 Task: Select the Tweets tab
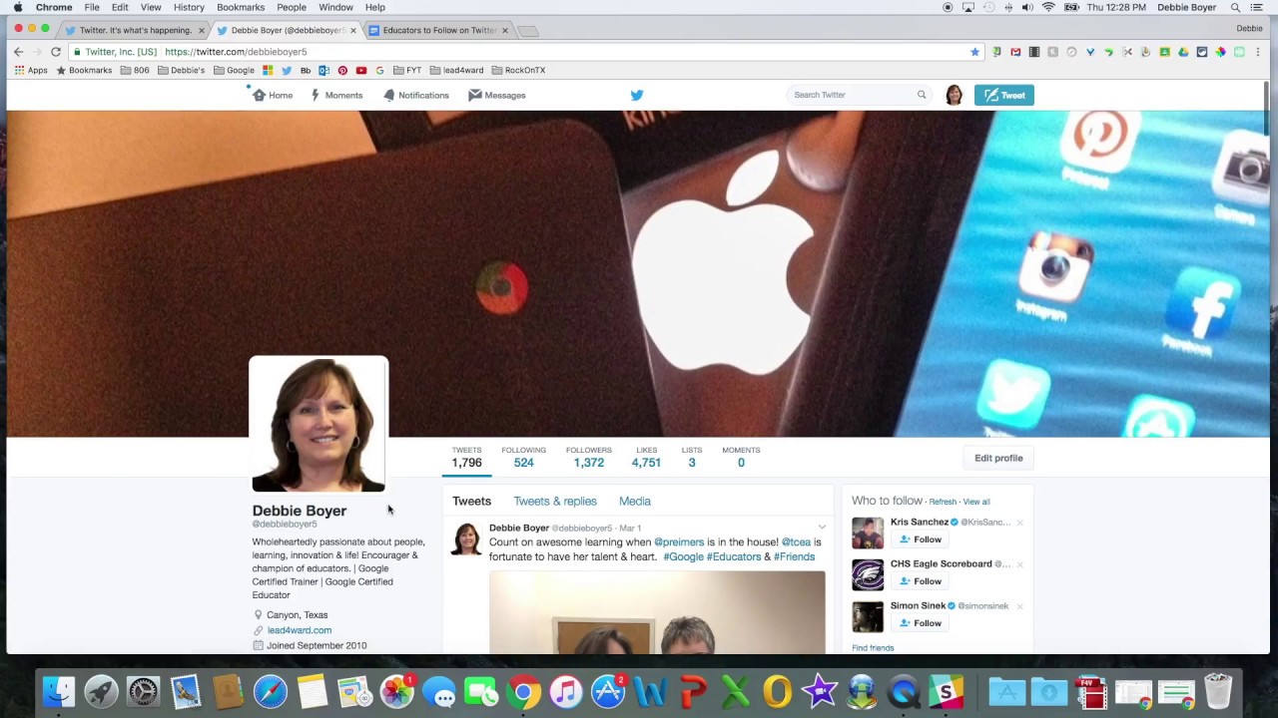pyautogui.click(x=471, y=502)
